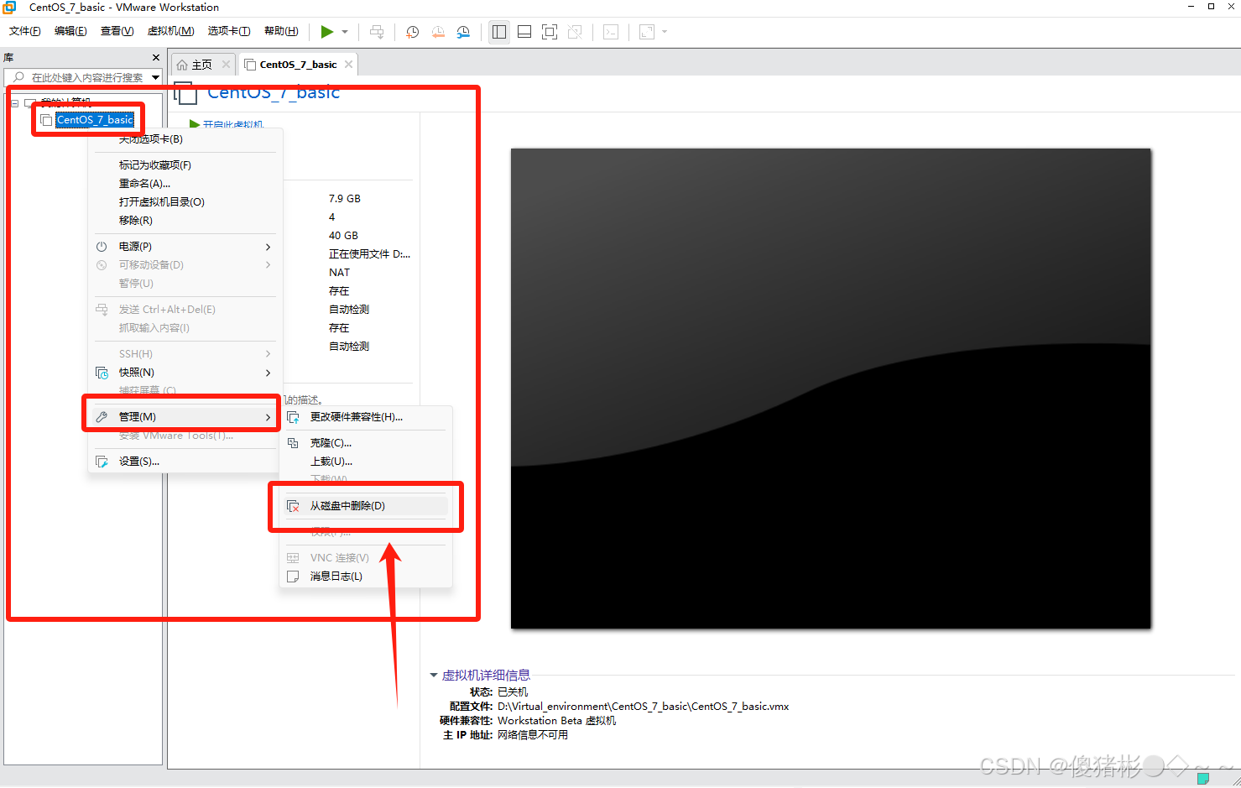Close the 主页 tab

pos(226,65)
